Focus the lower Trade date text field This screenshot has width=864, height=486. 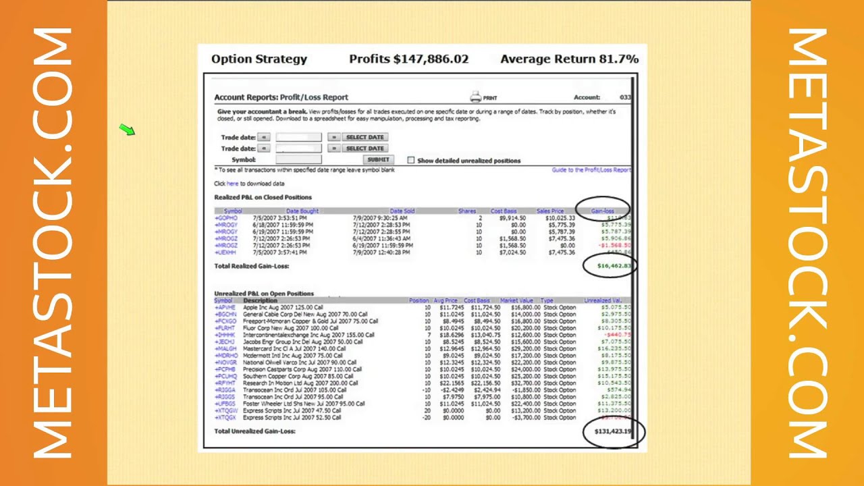click(x=300, y=148)
